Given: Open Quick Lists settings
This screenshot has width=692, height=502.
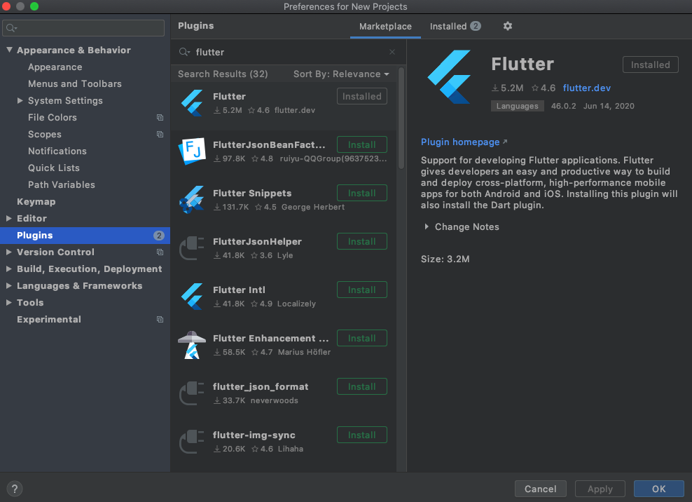Looking at the screenshot, I should point(54,168).
